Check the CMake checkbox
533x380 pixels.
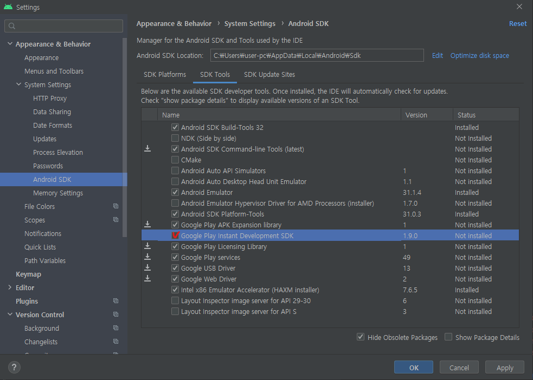tap(175, 160)
